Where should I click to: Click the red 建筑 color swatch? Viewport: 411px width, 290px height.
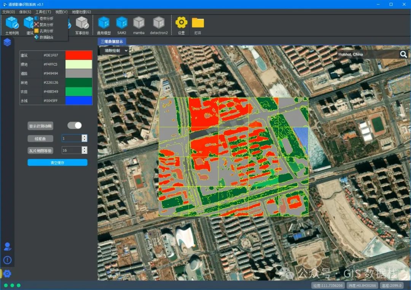79,55
